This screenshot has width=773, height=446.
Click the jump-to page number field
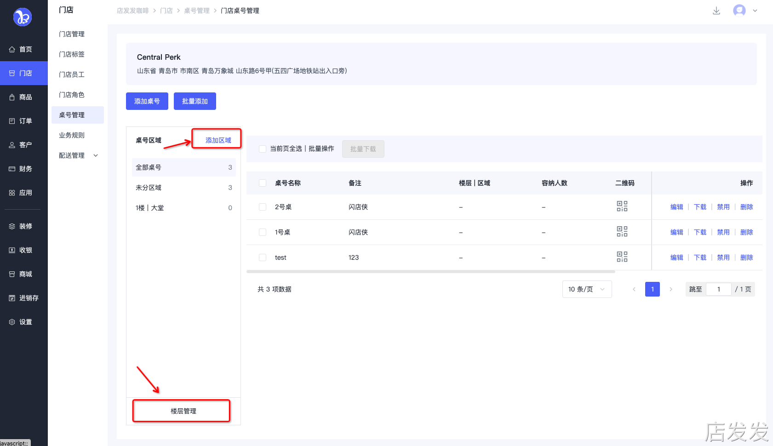[x=718, y=289]
